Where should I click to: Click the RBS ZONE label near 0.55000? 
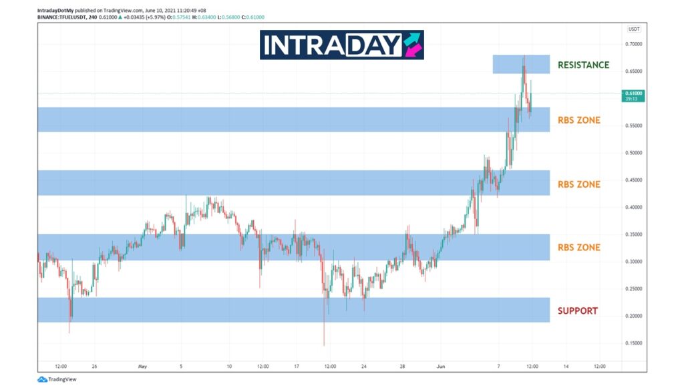click(x=578, y=120)
